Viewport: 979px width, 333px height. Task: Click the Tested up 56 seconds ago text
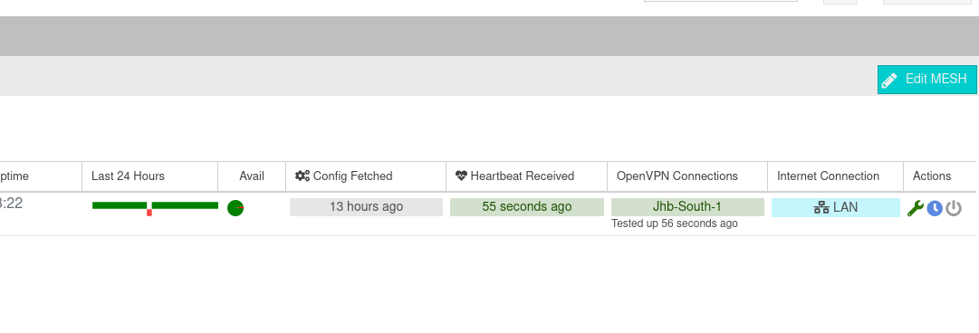coord(675,224)
